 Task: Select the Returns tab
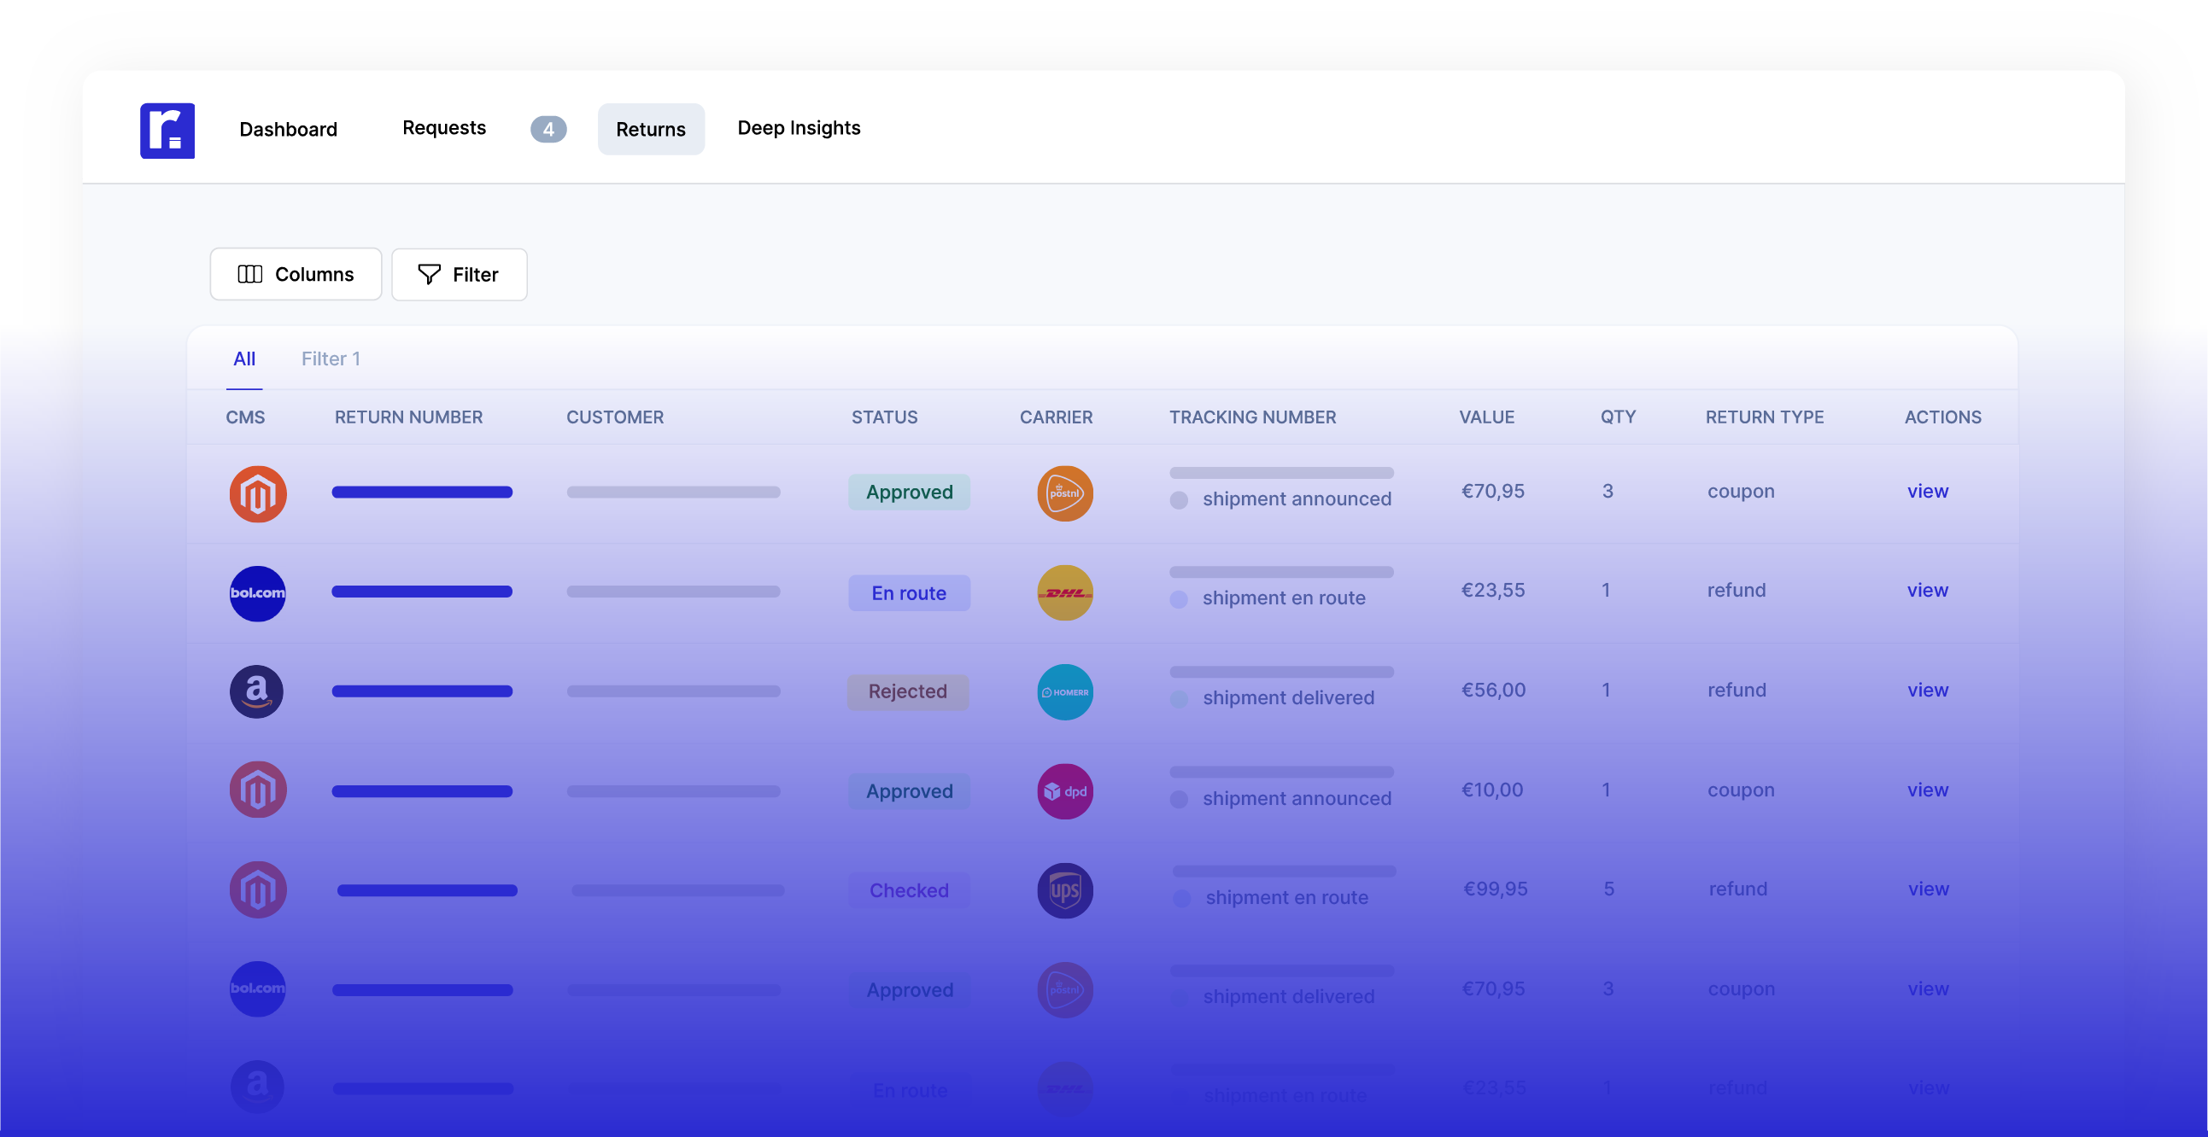(651, 130)
